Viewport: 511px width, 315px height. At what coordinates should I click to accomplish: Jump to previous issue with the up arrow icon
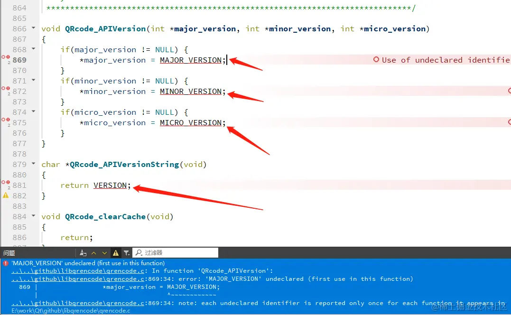click(94, 252)
